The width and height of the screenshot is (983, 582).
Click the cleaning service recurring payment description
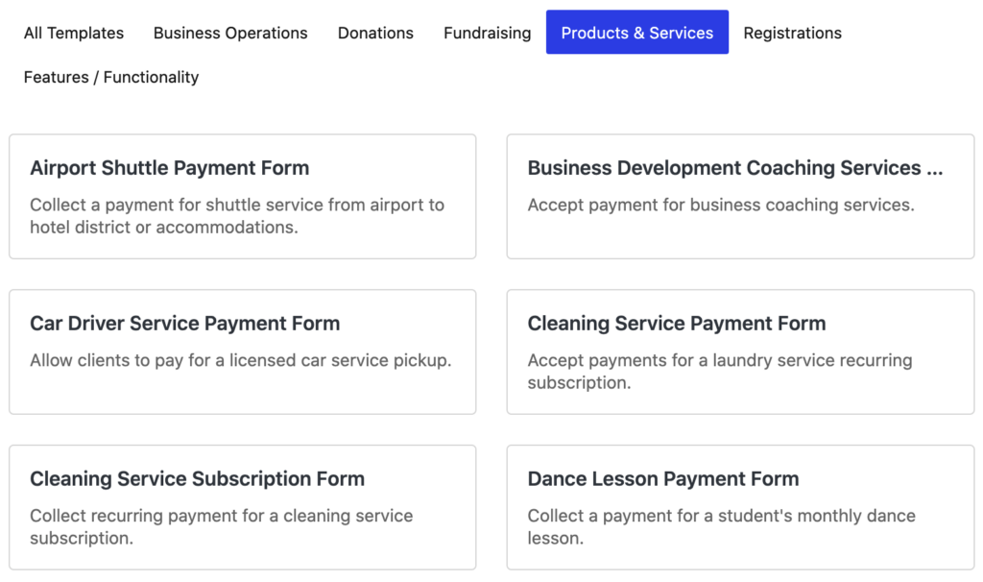221,526
